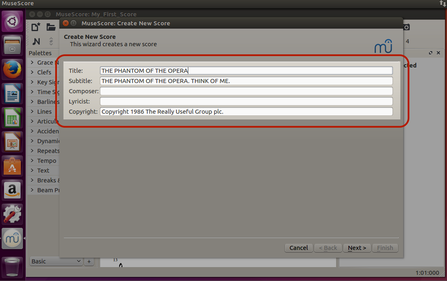This screenshot has width=447, height=281.
Task: Focus the Copyright input field
Action: (x=246, y=112)
